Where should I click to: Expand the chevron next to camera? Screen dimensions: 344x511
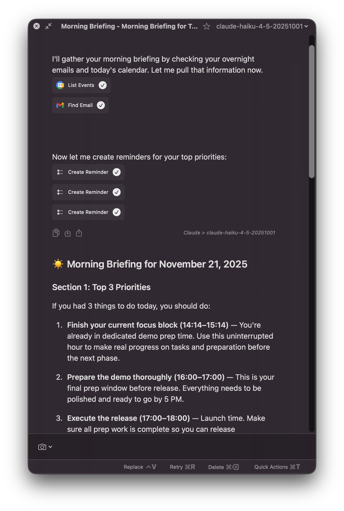tap(50, 447)
